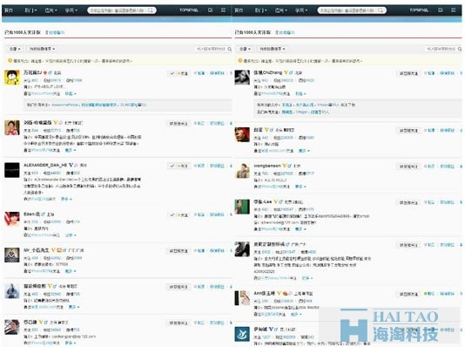Open the third header menu with arrow, left pane
465x347 pixels.
pos(51,10)
